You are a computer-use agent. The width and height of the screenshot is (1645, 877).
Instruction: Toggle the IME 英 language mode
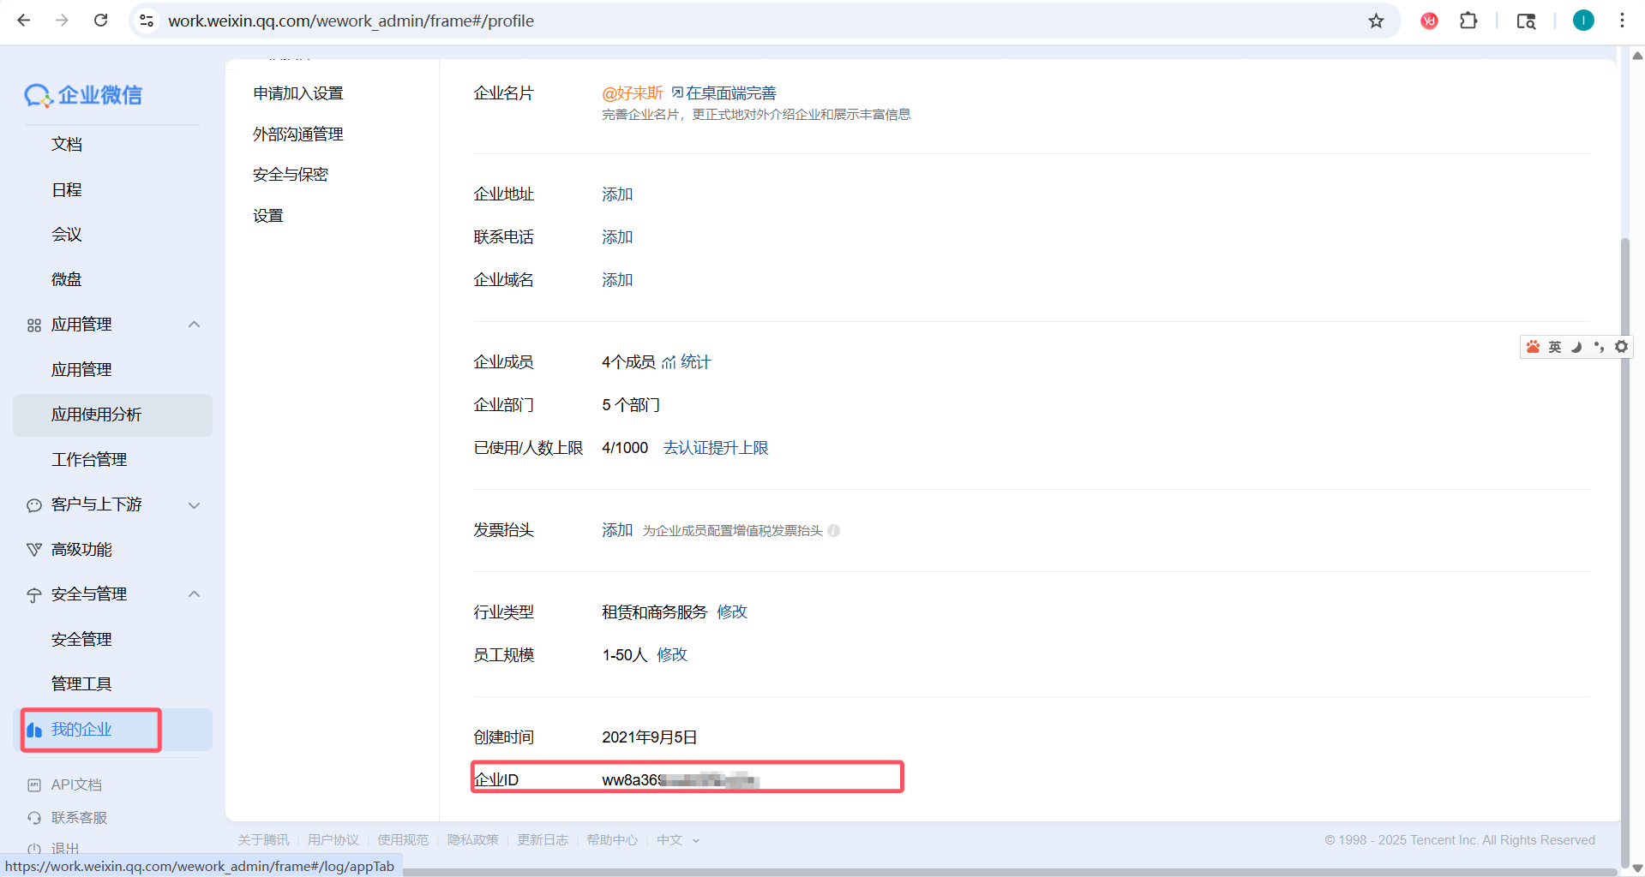[x=1555, y=347]
